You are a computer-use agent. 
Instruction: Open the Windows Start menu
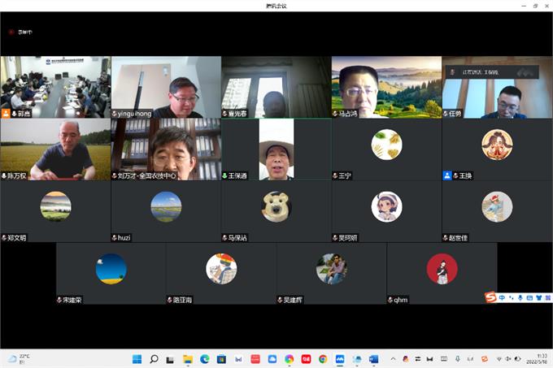137,358
